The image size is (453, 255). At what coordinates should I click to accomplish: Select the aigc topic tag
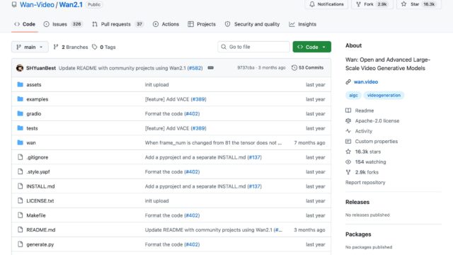click(x=353, y=95)
